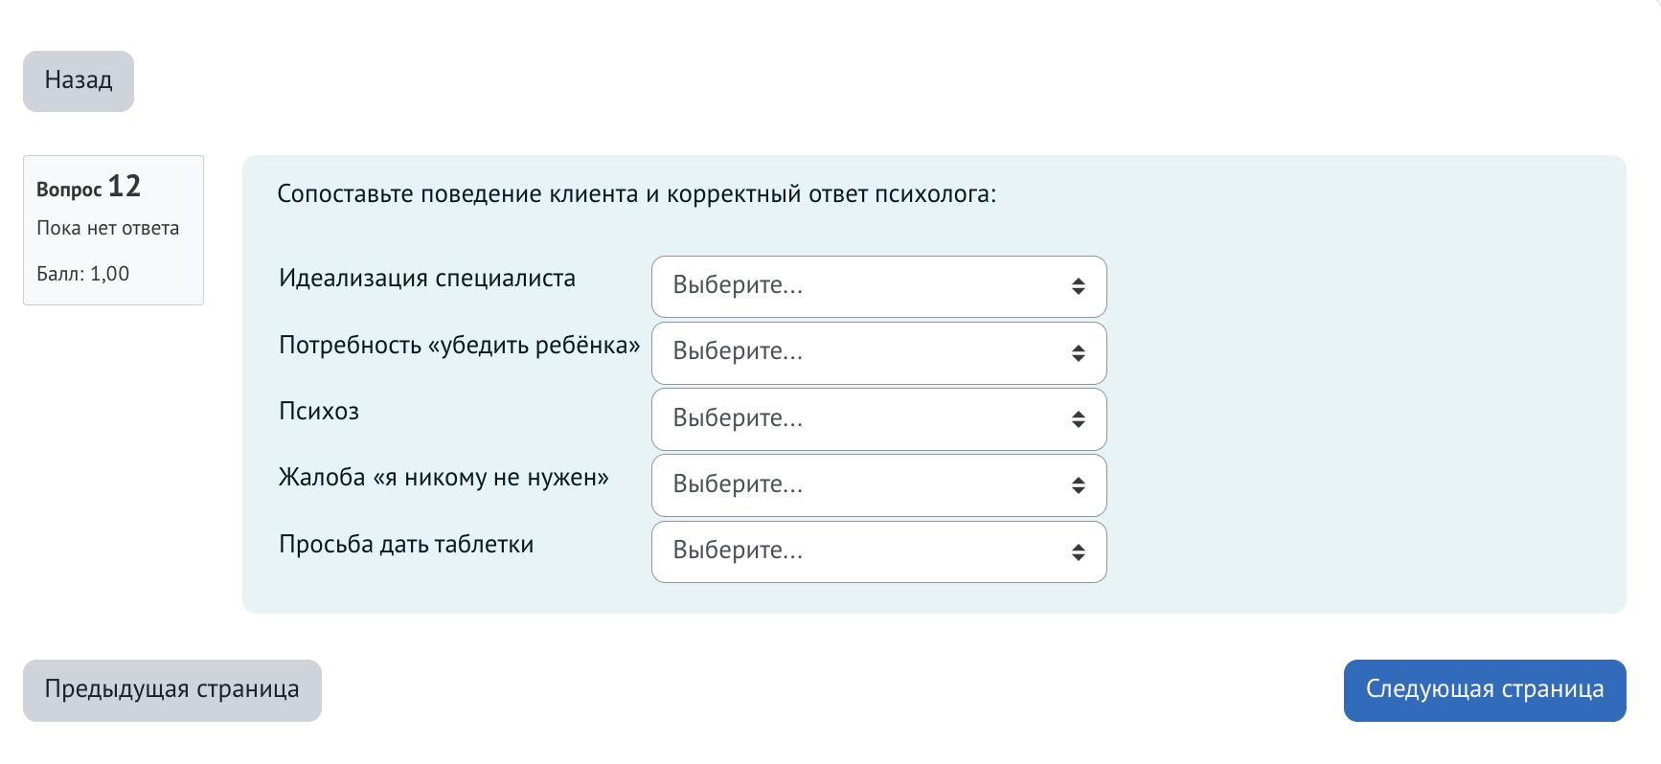Click the «Выберите…» placeholder in the third selector
The image size is (1661, 764).
pos(737,418)
